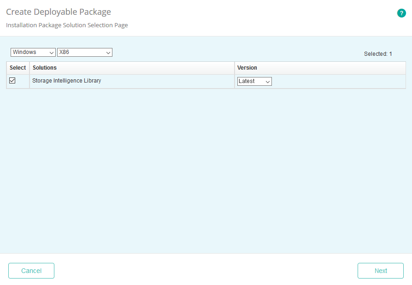412x285 pixels.
Task: Click the empty blue area below the solutions table
Action: pyautogui.click(x=206, y=171)
